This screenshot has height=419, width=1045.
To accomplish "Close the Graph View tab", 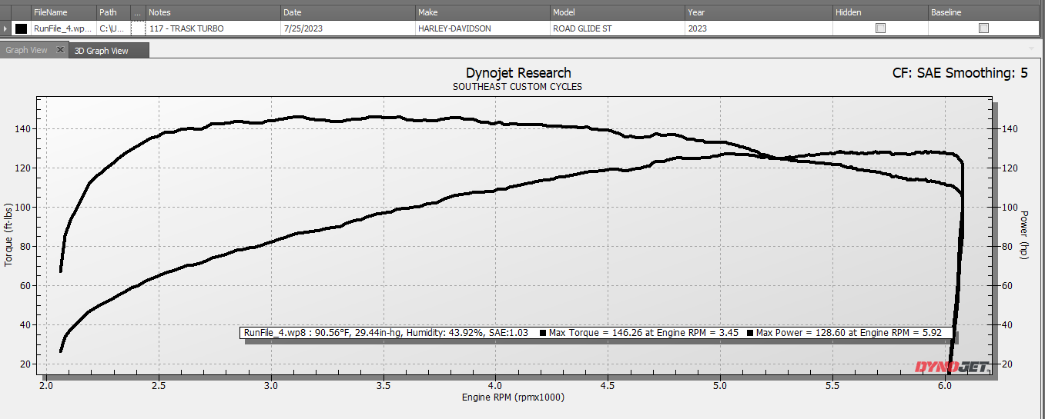I will [61, 50].
